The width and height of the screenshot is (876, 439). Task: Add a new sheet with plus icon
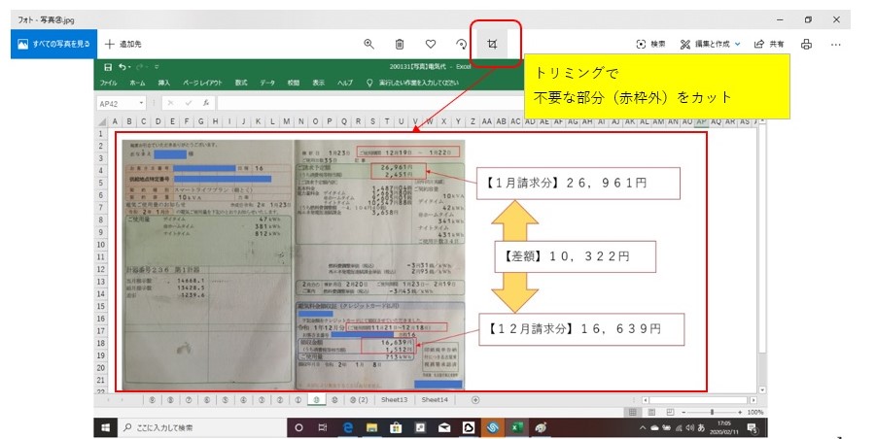475,400
